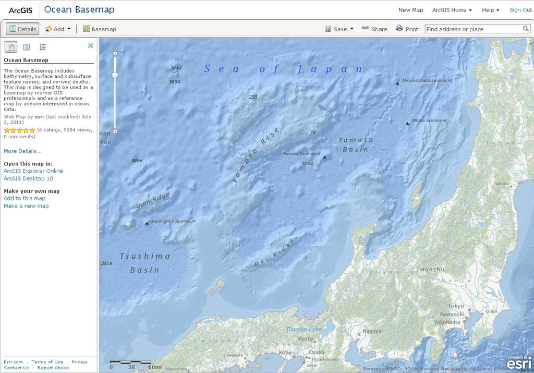
Task: Expand the ArcGIS Home menu
Action: [452, 10]
